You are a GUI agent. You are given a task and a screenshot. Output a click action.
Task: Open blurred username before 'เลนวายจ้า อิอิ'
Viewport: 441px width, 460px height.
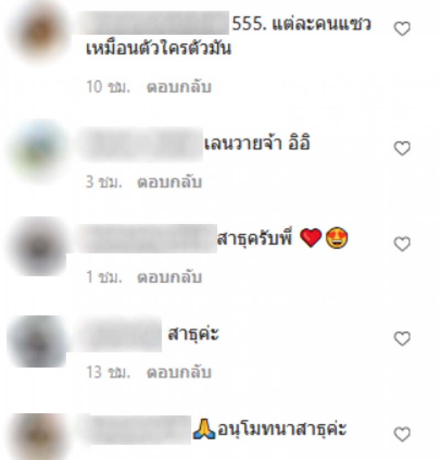[x=140, y=145]
